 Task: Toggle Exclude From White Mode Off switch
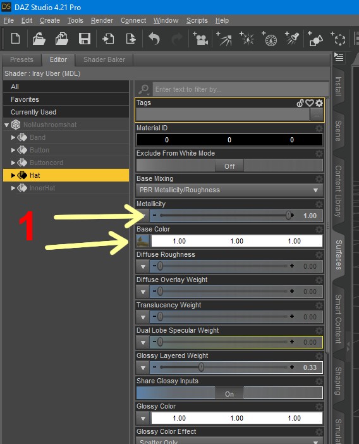229,166
